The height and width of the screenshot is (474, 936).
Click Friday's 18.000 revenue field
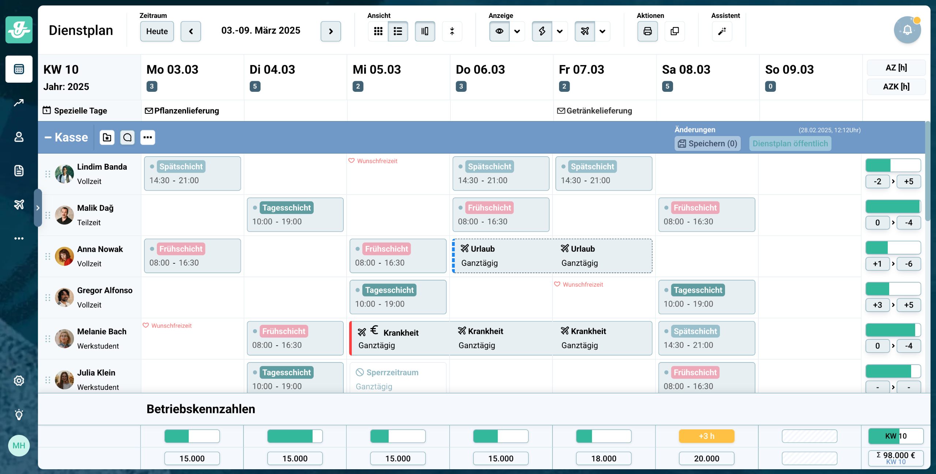[x=604, y=458]
